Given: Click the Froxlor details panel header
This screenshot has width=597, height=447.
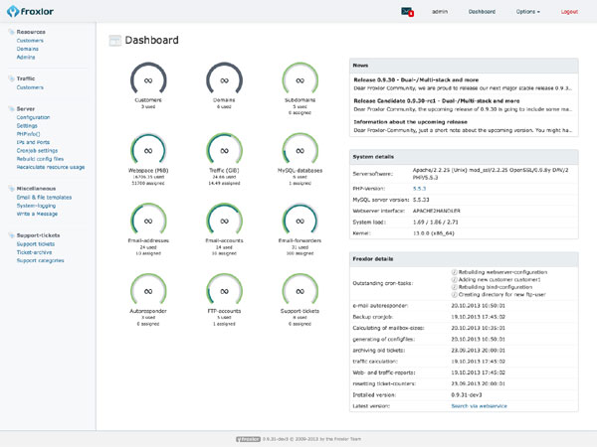Looking at the screenshot, I should point(464,259).
